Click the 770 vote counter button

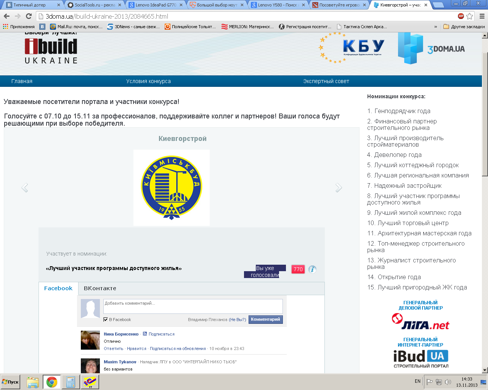(x=298, y=269)
